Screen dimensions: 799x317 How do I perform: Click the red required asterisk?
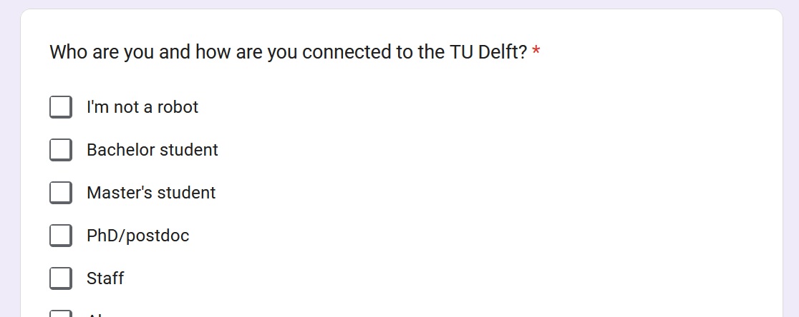click(x=536, y=54)
